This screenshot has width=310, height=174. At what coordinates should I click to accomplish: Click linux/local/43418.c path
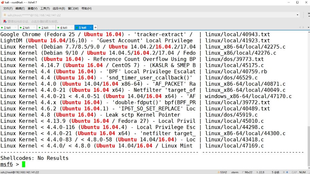234,140
